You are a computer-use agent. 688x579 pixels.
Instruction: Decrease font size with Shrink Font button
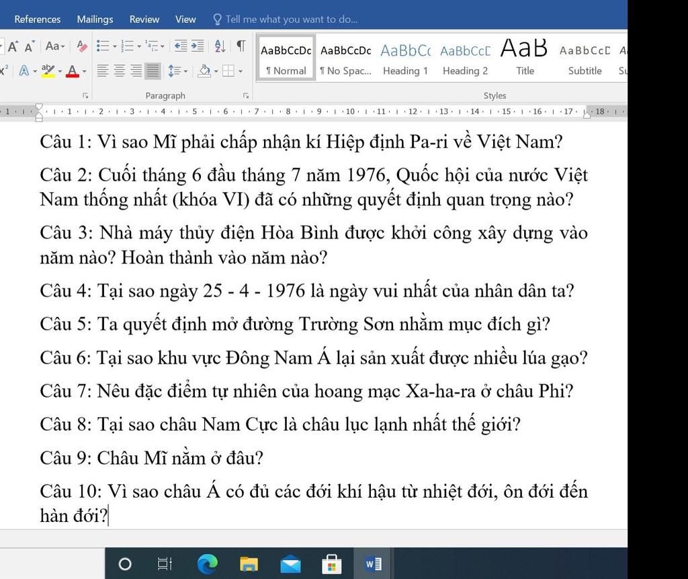coord(30,46)
